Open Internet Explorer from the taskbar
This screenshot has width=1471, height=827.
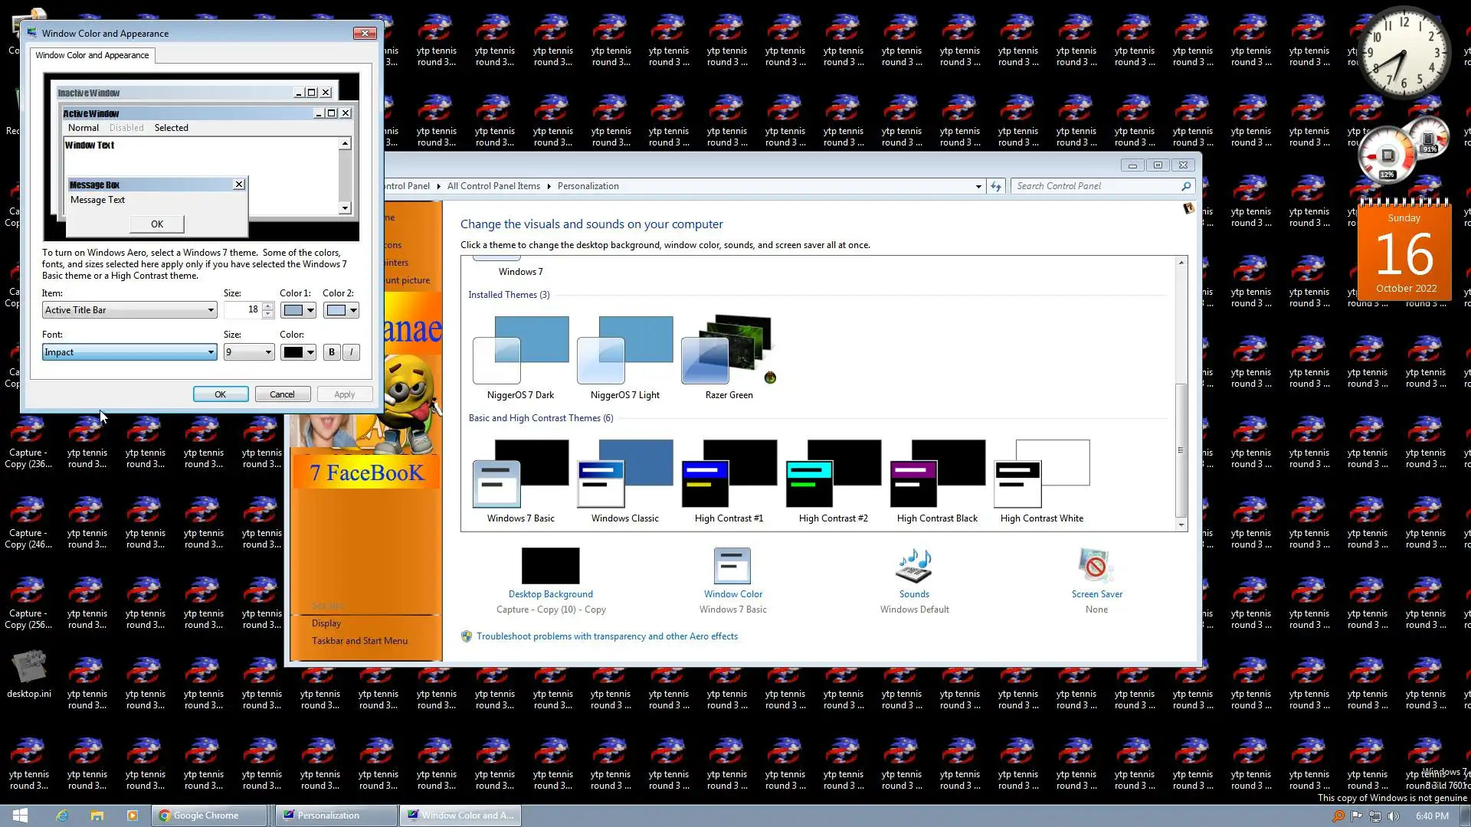pos(62,816)
